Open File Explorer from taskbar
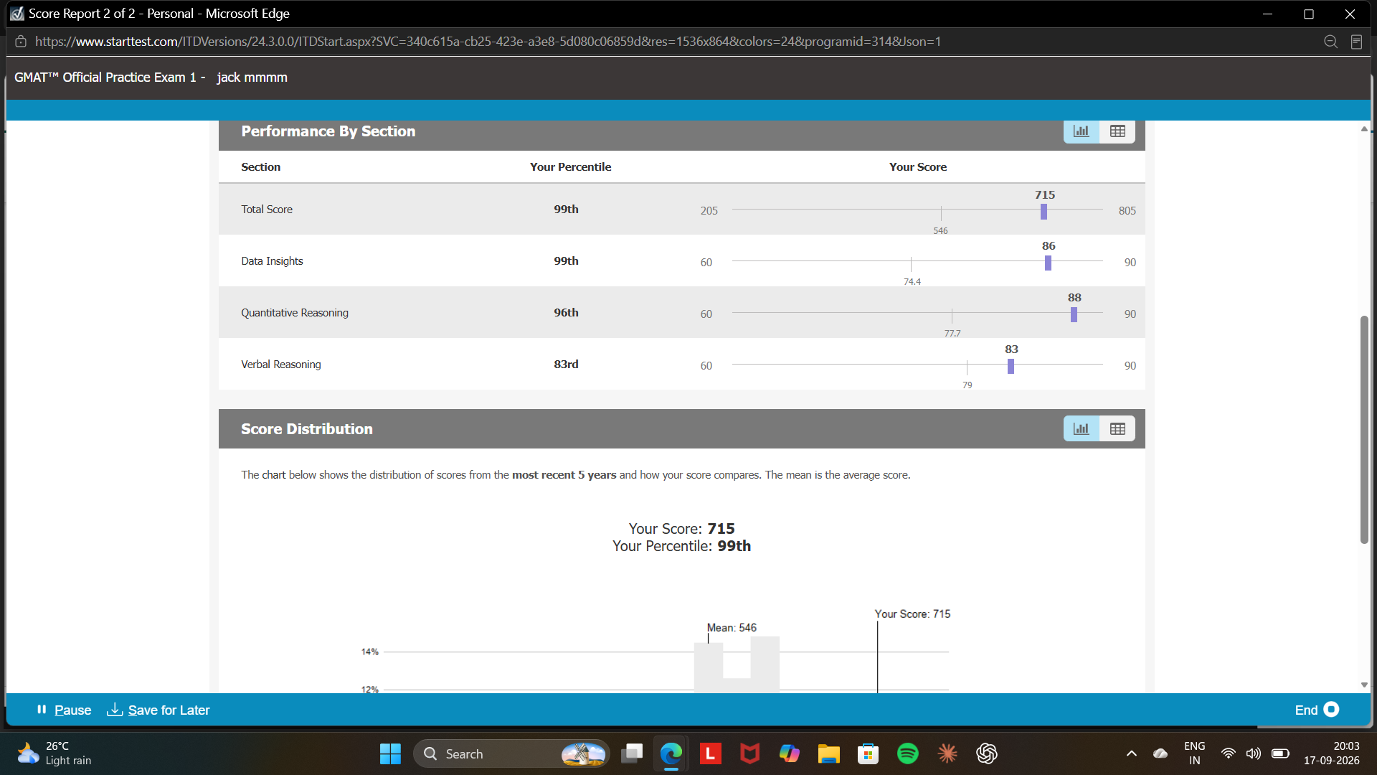 tap(828, 753)
